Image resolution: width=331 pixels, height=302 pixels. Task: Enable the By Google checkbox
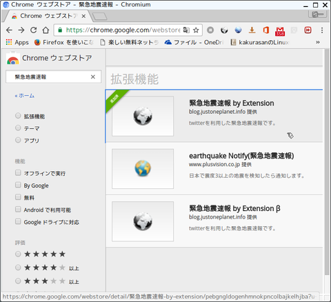(x=18, y=185)
